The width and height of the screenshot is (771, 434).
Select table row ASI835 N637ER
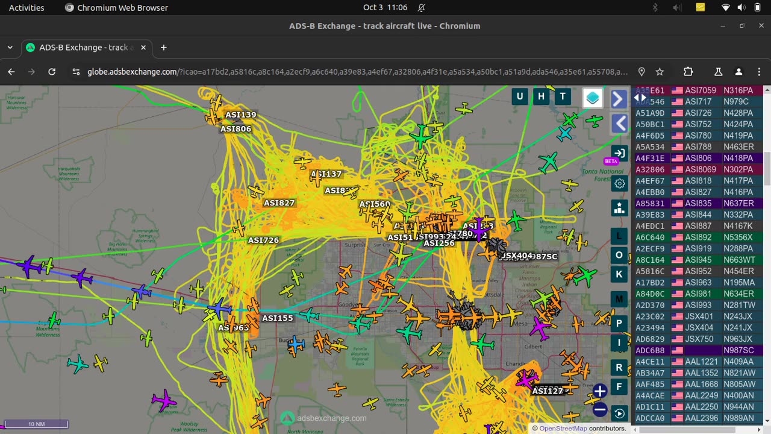(x=699, y=203)
